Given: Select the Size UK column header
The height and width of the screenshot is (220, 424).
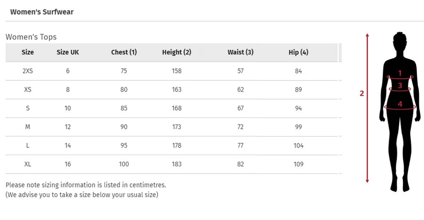Looking at the screenshot, I should click(68, 52).
